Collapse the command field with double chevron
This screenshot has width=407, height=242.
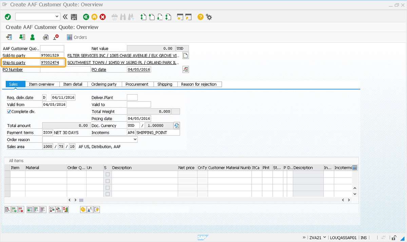coord(65,17)
